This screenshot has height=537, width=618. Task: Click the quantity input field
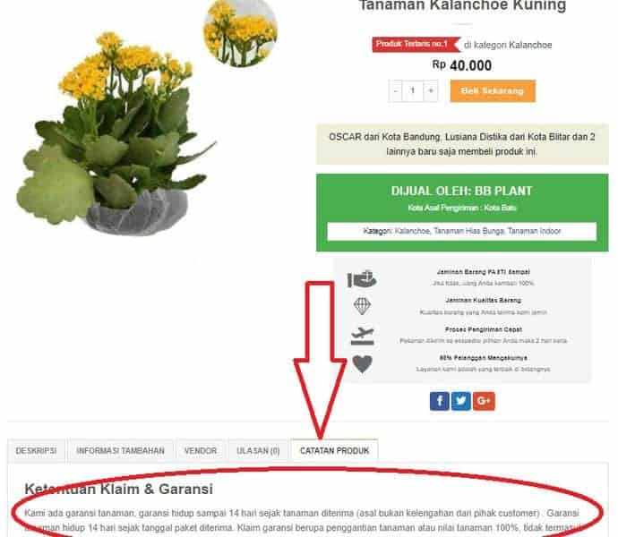click(413, 91)
